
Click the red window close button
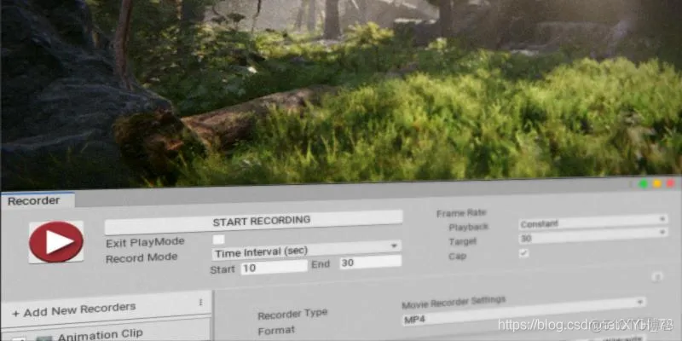pos(670,183)
